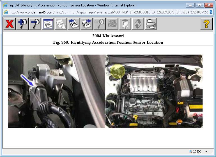
Task: Click the engine bay overview photo
Action: [x=154, y=91]
